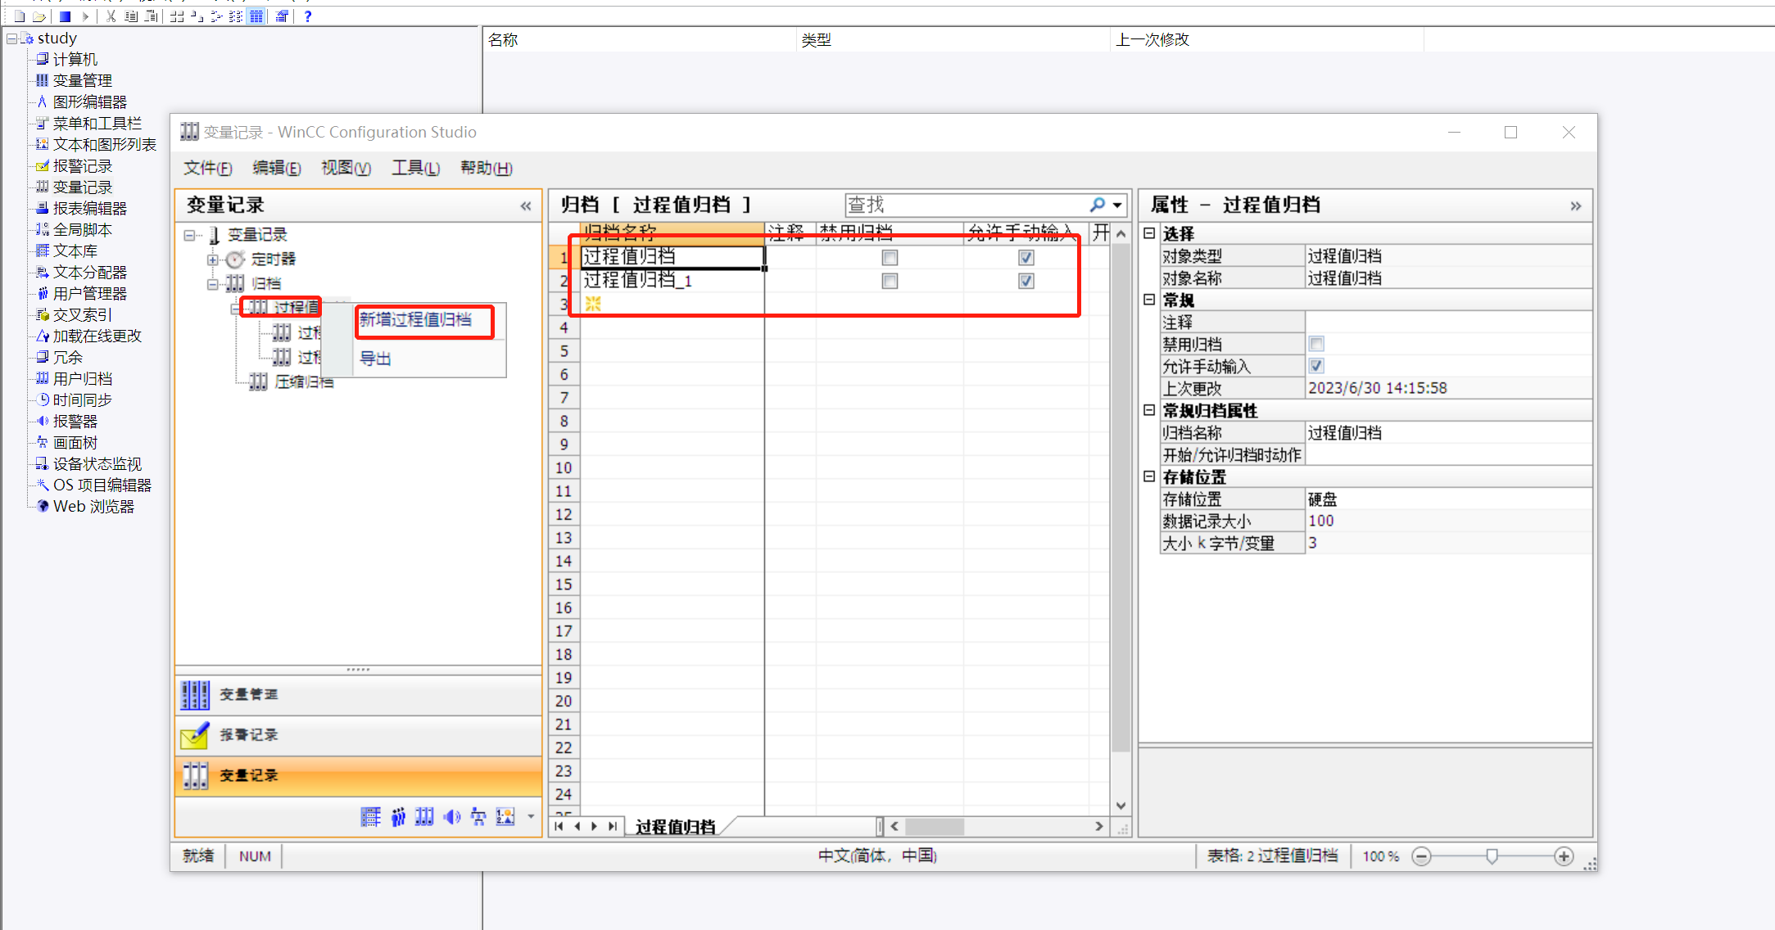Enable 禁用归档 checkbox for 过程值归档_1
This screenshot has height=930, width=1775.
tap(890, 281)
